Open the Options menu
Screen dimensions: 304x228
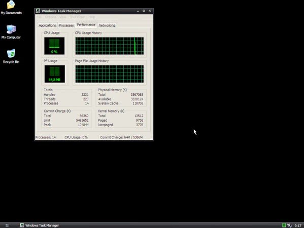coord(51,17)
